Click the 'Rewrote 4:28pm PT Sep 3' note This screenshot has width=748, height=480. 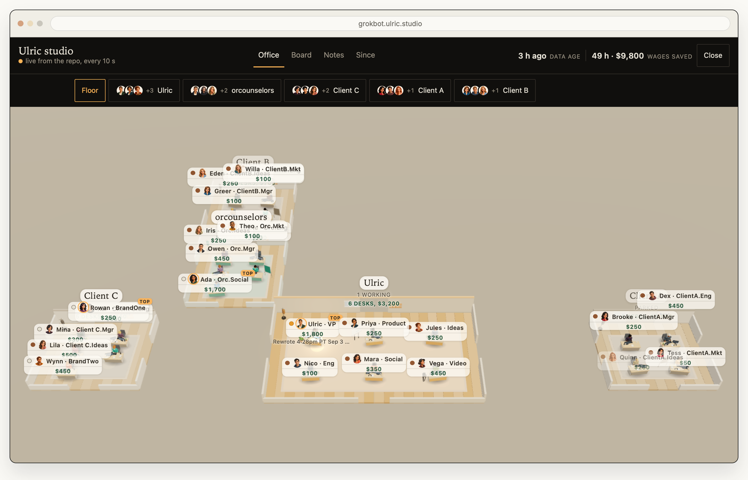click(x=311, y=342)
